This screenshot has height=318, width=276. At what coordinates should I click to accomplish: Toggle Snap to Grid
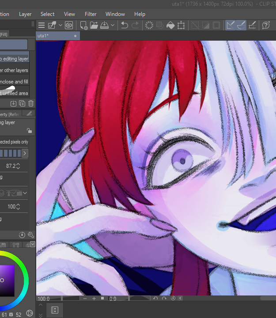(252, 25)
